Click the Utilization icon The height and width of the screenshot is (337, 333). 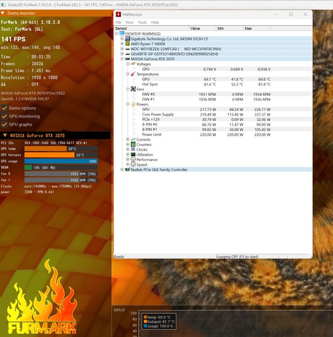point(133,155)
